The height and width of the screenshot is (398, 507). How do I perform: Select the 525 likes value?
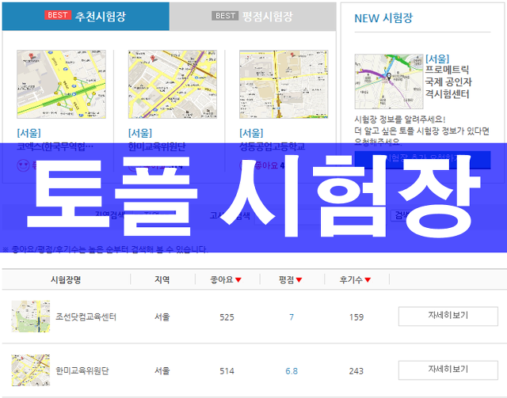tap(227, 317)
